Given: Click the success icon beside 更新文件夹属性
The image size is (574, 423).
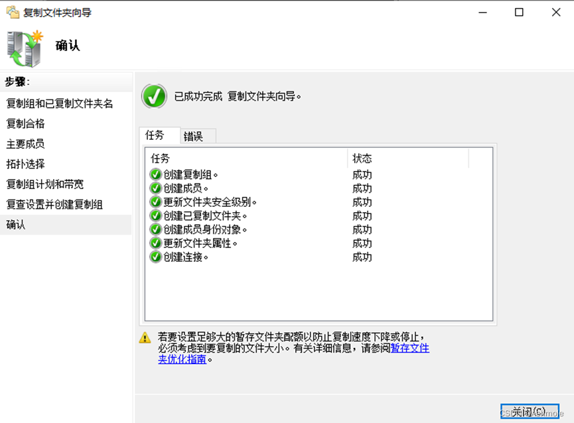Looking at the screenshot, I should coord(155,243).
